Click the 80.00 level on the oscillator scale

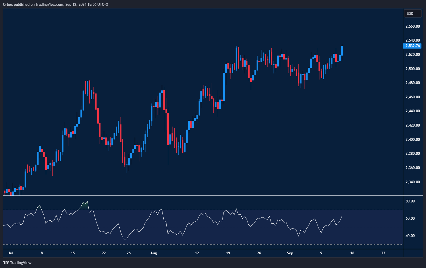tap(410, 201)
